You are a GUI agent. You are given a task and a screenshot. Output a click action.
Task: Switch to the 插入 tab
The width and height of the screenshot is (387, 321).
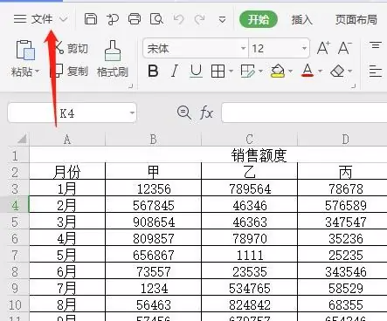(302, 20)
